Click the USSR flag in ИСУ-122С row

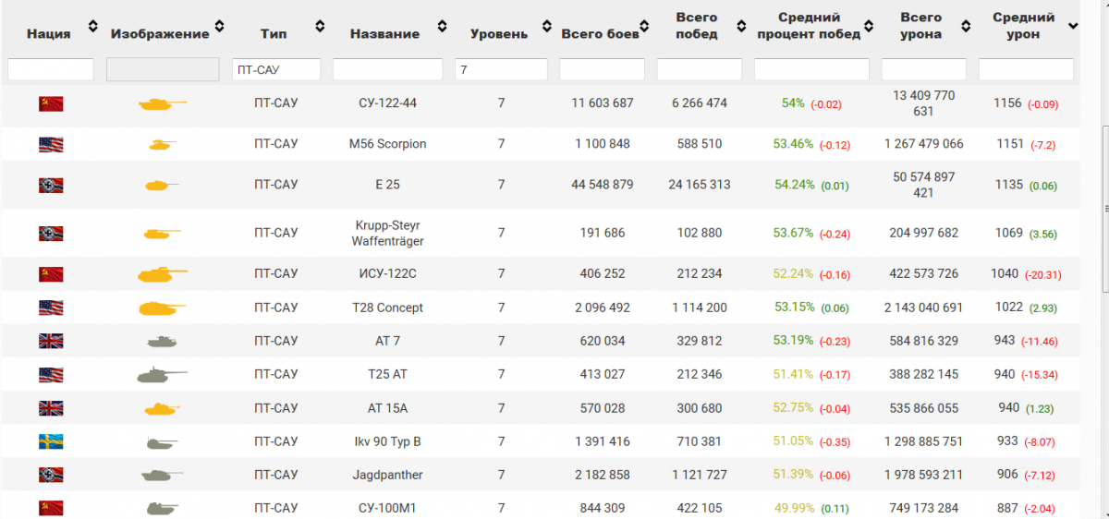(51, 273)
